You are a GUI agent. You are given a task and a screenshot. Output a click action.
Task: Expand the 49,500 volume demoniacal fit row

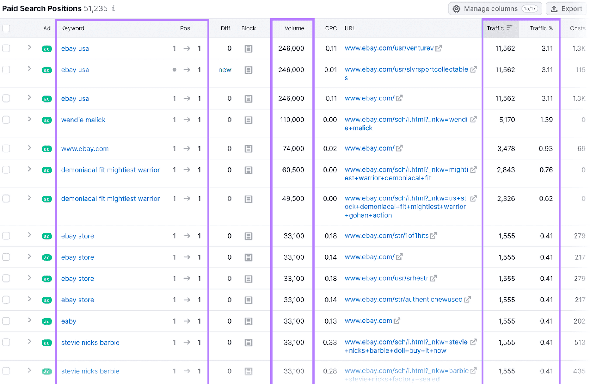click(29, 198)
